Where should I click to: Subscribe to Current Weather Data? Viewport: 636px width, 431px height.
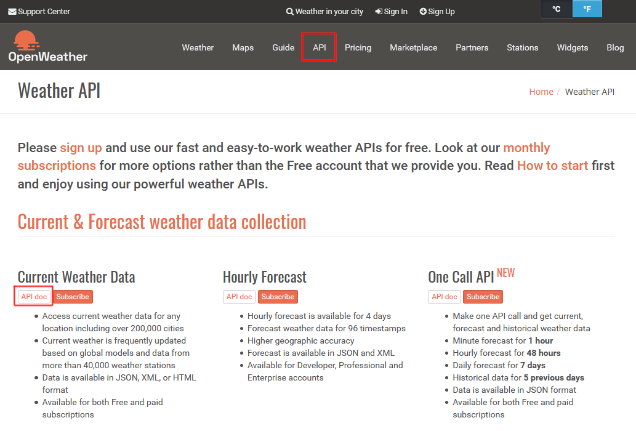(x=73, y=297)
